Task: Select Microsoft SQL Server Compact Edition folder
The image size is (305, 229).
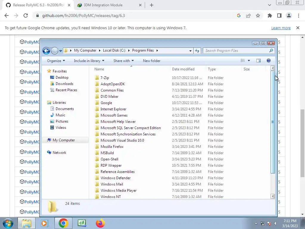Action: 130,128
